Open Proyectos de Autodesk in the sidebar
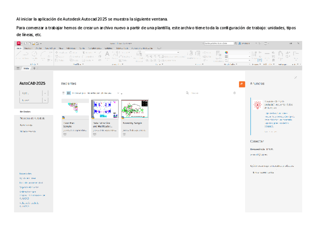Image resolution: width=320 pixels, height=226 pixels. coord(32,118)
